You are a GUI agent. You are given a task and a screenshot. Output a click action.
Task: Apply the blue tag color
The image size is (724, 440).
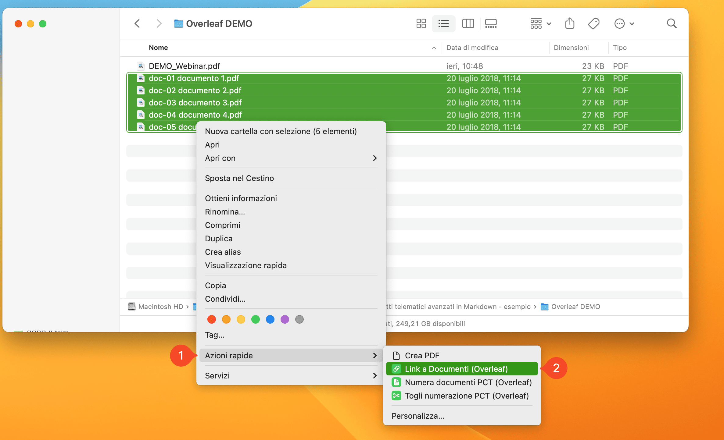270,319
